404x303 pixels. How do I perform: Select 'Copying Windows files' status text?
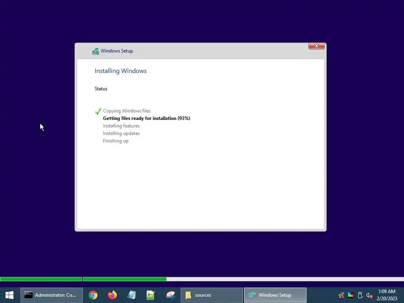tap(127, 111)
